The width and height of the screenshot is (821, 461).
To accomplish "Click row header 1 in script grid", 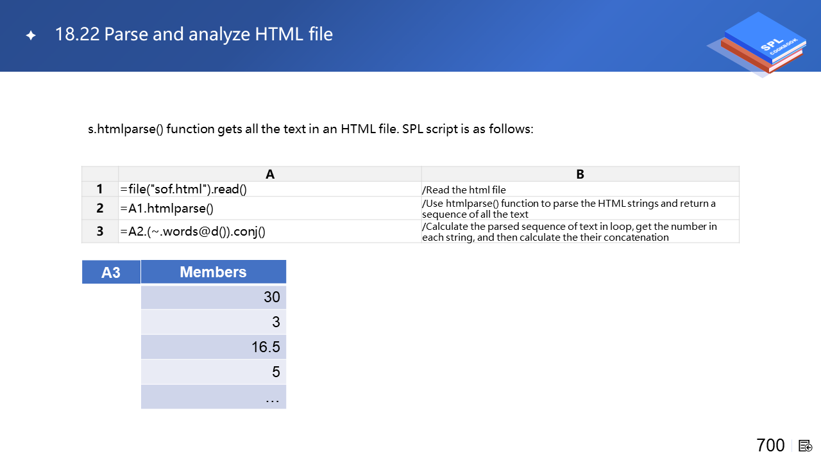I will [x=100, y=189].
